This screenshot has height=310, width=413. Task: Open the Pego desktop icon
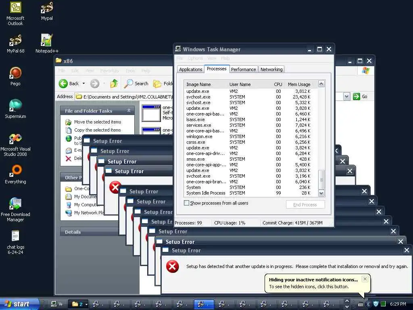[x=15, y=76]
